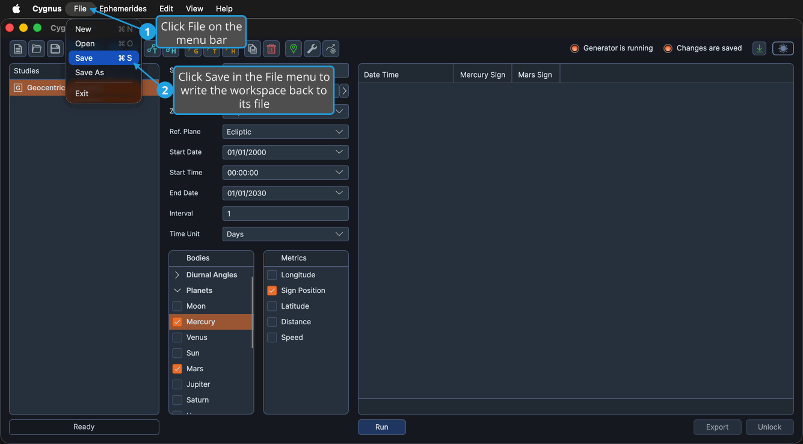This screenshot has height=444, width=803.
Task: Click the red trash Delete icon
Action: pos(271,49)
